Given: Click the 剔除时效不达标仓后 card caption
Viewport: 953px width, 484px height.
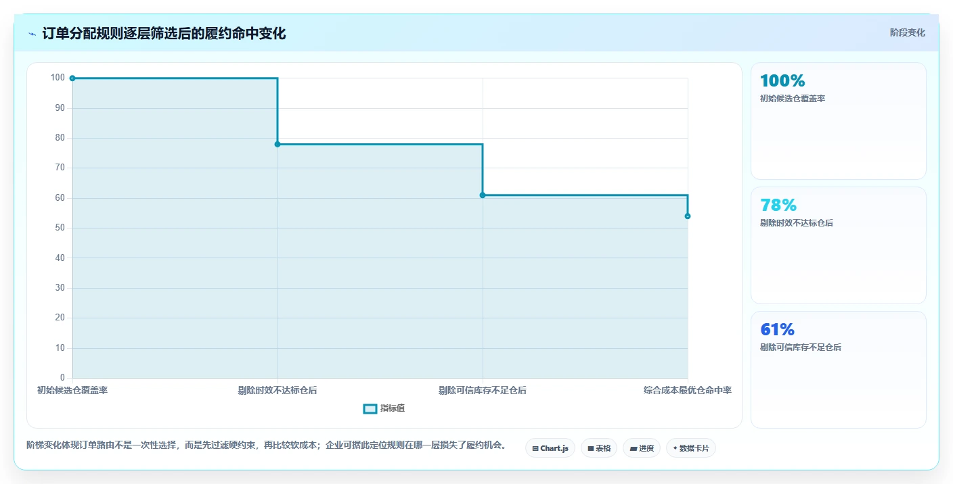Looking at the screenshot, I should [x=797, y=223].
